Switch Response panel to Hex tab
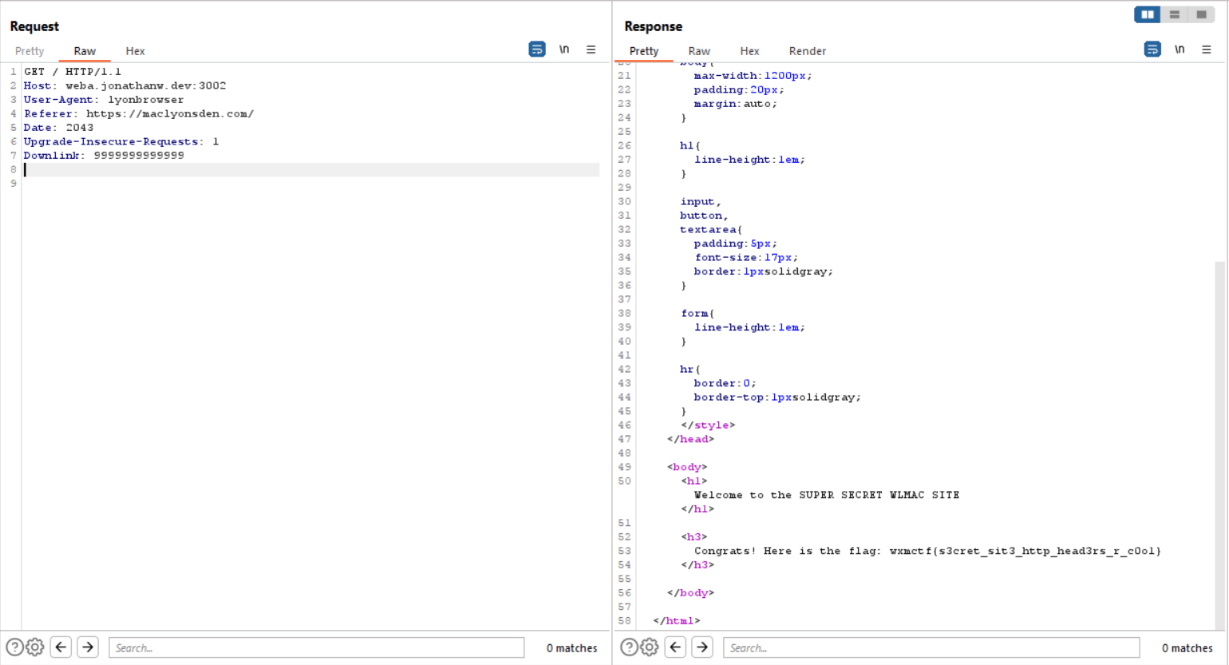The height and width of the screenshot is (665, 1229). point(749,51)
